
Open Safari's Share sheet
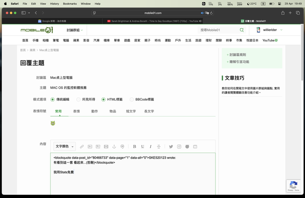tap(283, 13)
